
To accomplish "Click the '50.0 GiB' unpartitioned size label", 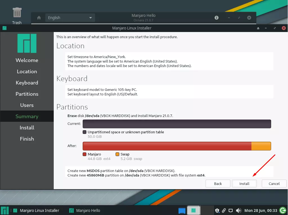I will pos(94,137).
